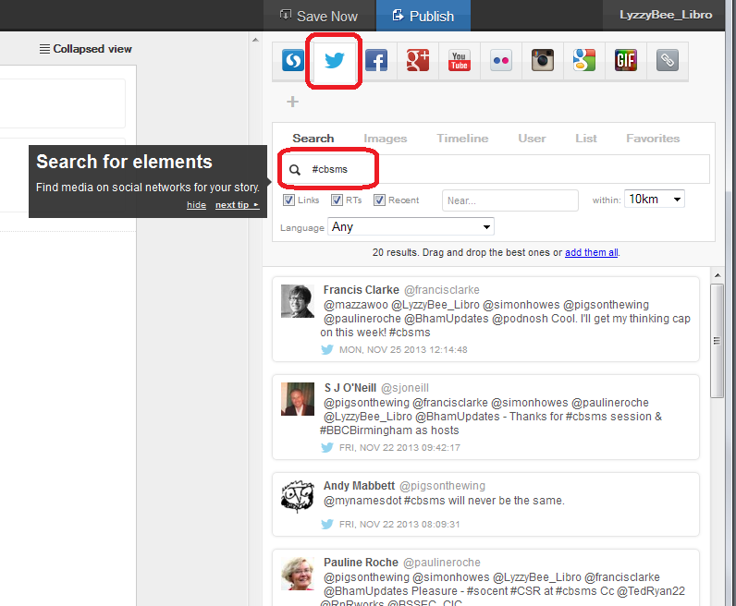Select the GIF source icon
This screenshot has width=736, height=606.
pyautogui.click(x=625, y=61)
